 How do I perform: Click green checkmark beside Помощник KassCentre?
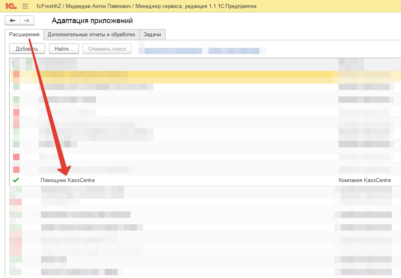[x=16, y=180]
